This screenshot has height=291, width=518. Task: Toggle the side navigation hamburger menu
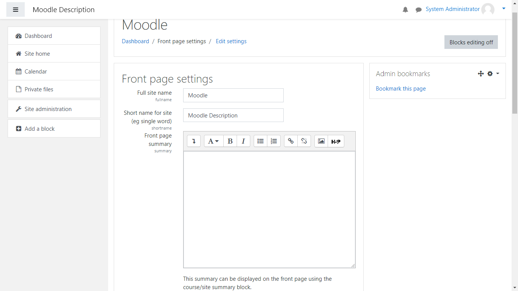pyautogui.click(x=16, y=10)
